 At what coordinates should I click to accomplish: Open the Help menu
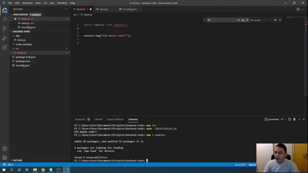(x=72, y=3)
